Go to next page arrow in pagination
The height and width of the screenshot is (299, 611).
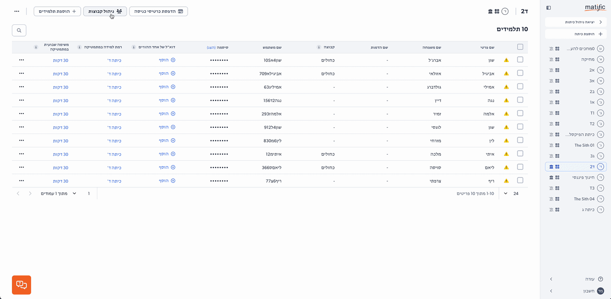(x=18, y=194)
